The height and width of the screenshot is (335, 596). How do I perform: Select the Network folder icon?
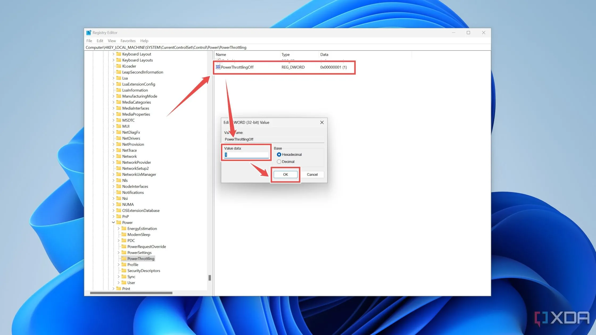click(x=118, y=156)
